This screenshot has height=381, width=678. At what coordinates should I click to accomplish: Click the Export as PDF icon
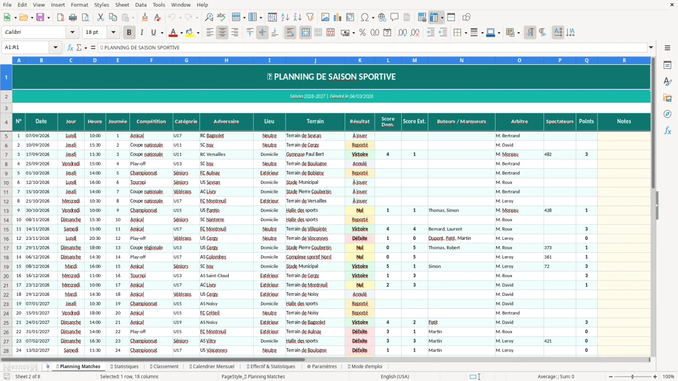60,17
